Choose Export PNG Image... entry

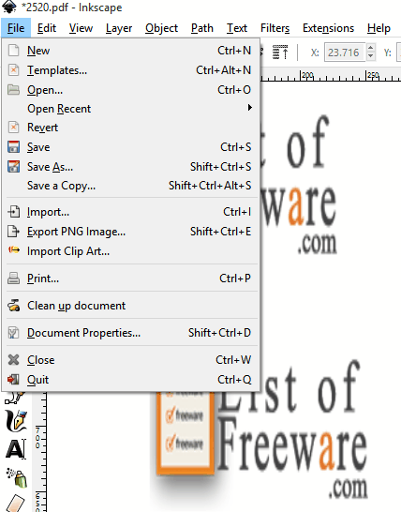[131, 232]
